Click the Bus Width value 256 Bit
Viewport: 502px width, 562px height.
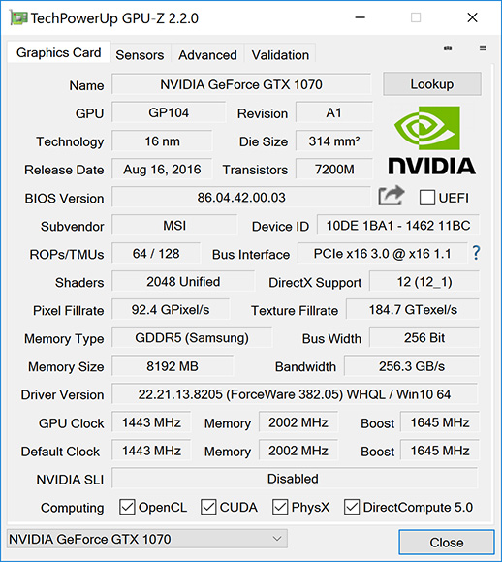pyautogui.click(x=424, y=337)
